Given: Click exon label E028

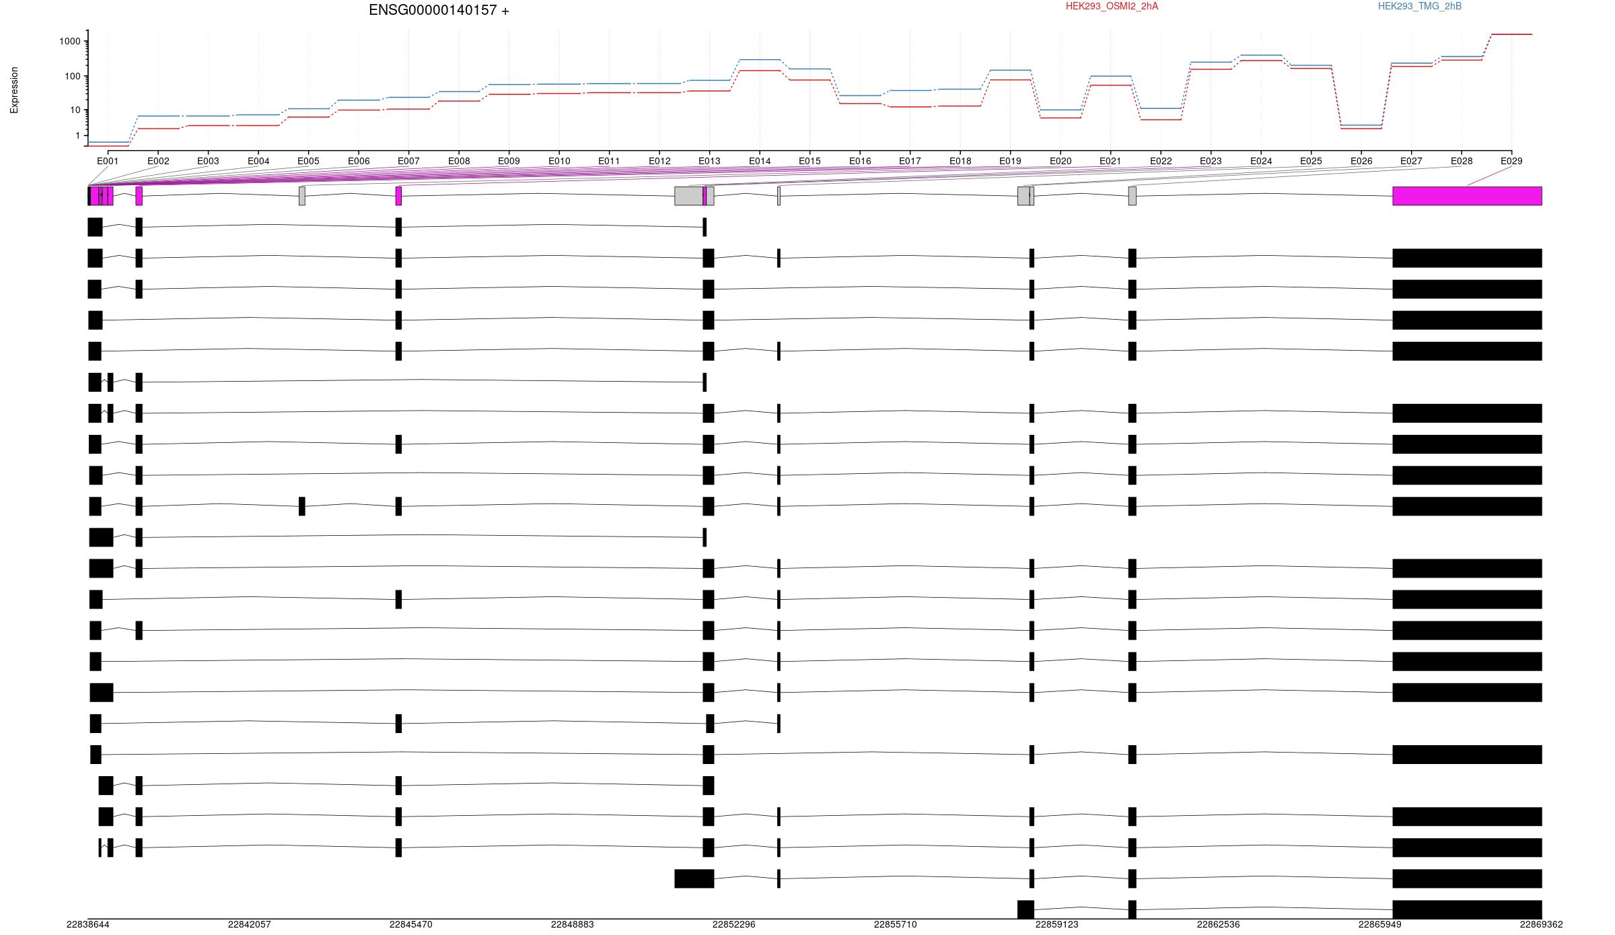Looking at the screenshot, I should pyautogui.click(x=1462, y=161).
